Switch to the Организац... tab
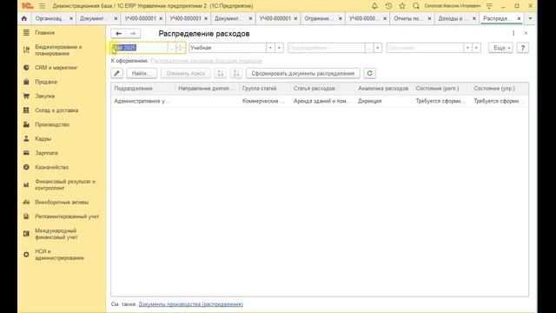The height and width of the screenshot is (313, 556). pyautogui.click(x=49, y=18)
